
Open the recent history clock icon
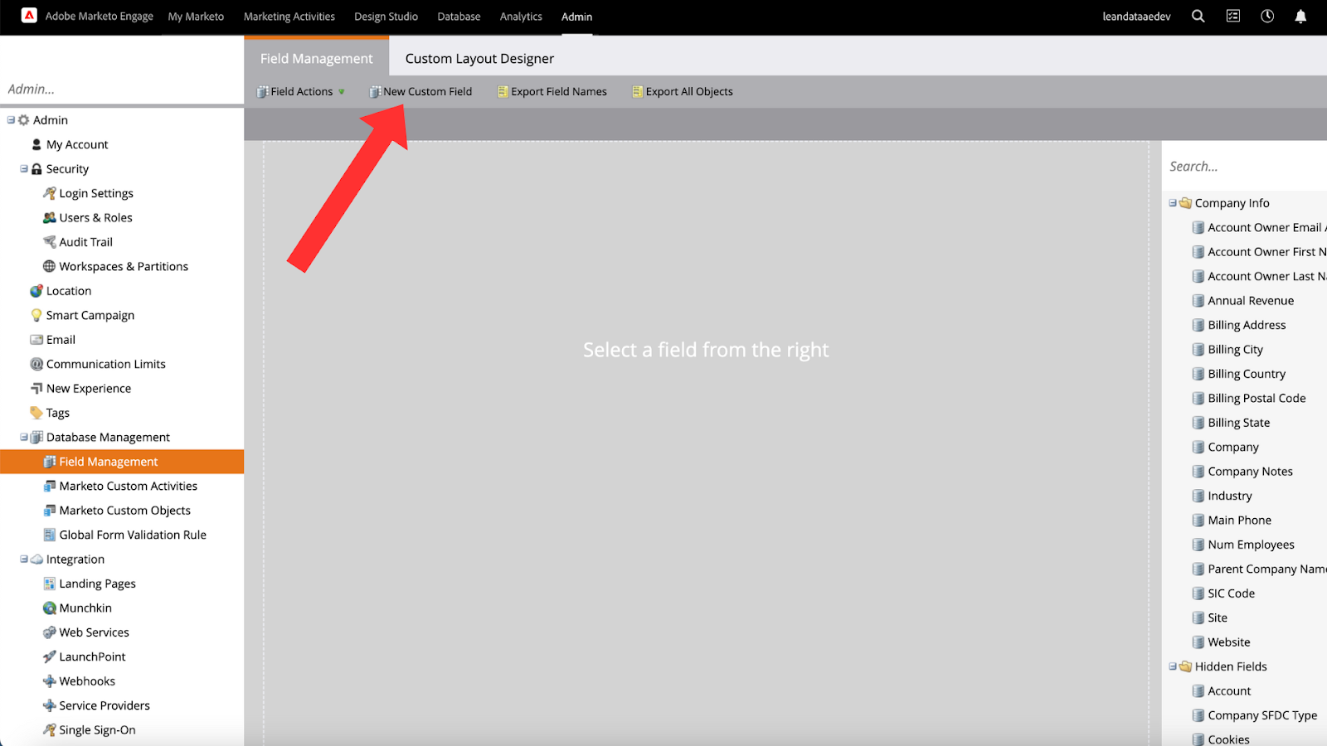[1266, 16]
